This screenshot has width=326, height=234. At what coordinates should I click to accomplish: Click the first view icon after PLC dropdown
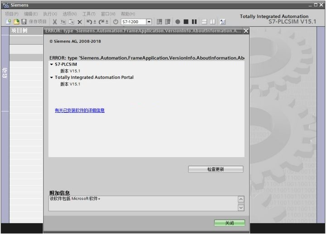click(x=159, y=22)
